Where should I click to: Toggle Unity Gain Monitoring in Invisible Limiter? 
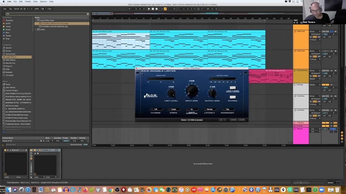(x=233, y=88)
